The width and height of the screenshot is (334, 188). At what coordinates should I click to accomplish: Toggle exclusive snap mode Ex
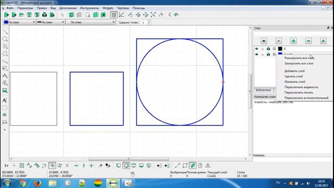coord(6,166)
